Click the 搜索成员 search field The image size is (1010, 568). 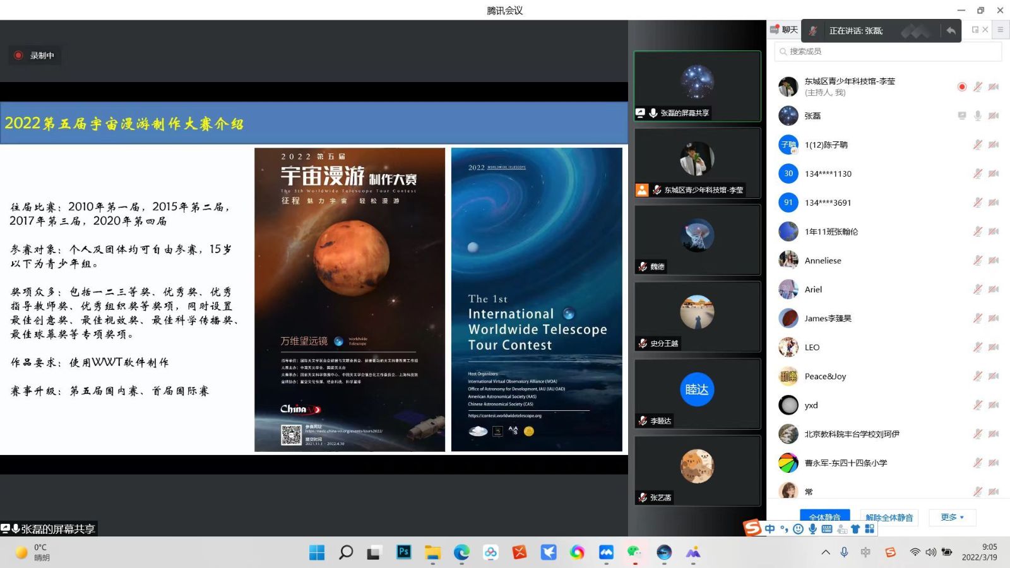tap(888, 51)
